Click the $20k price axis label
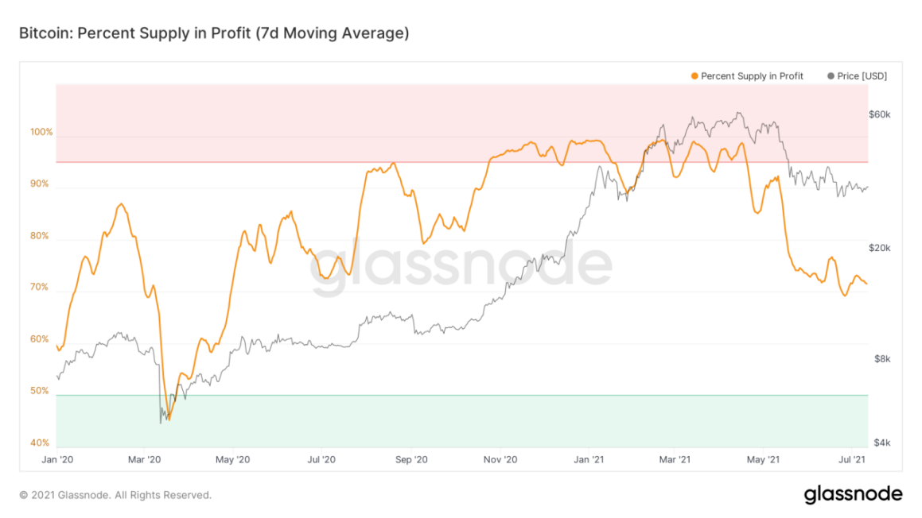Image resolution: width=922 pixels, height=518 pixels. [880, 248]
